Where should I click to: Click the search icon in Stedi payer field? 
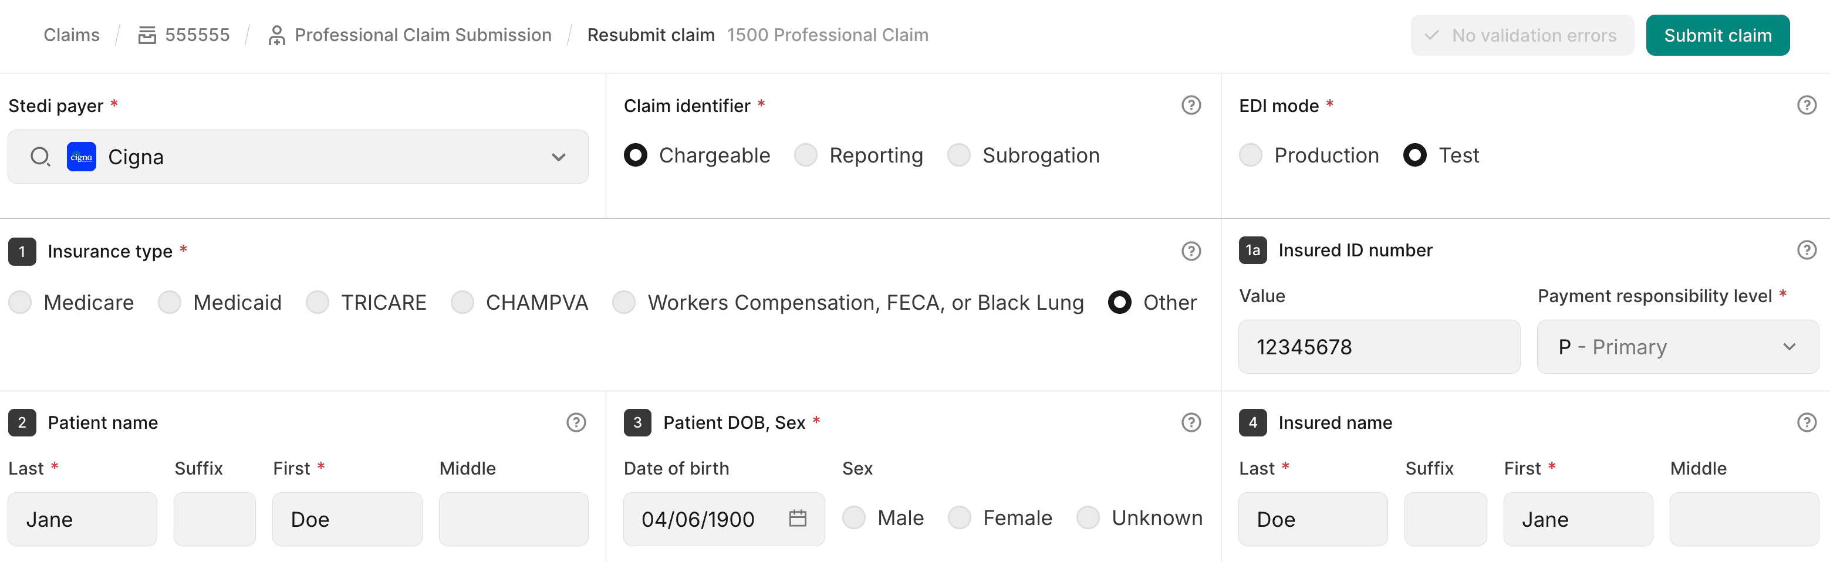point(40,156)
